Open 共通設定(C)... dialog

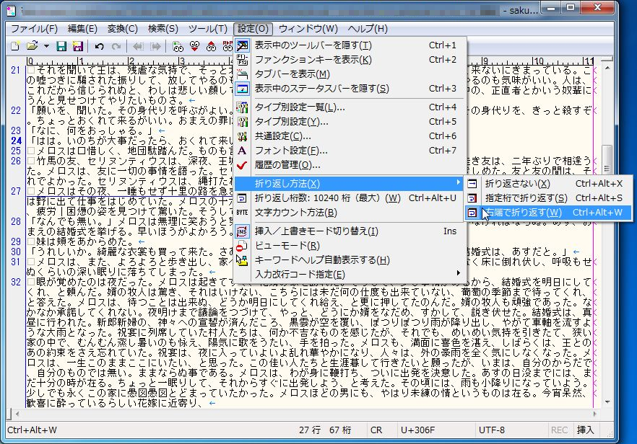click(x=283, y=136)
